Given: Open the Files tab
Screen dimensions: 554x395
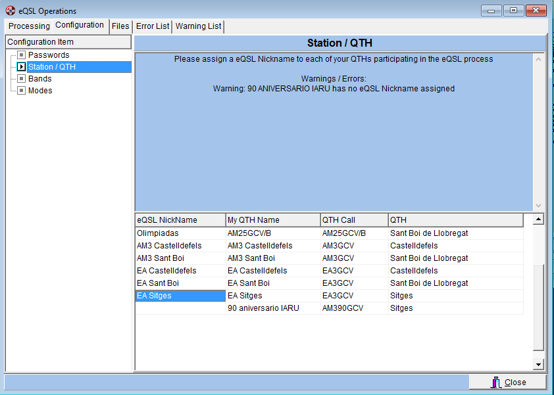Looking at the screenshot, I should (120, 26).
